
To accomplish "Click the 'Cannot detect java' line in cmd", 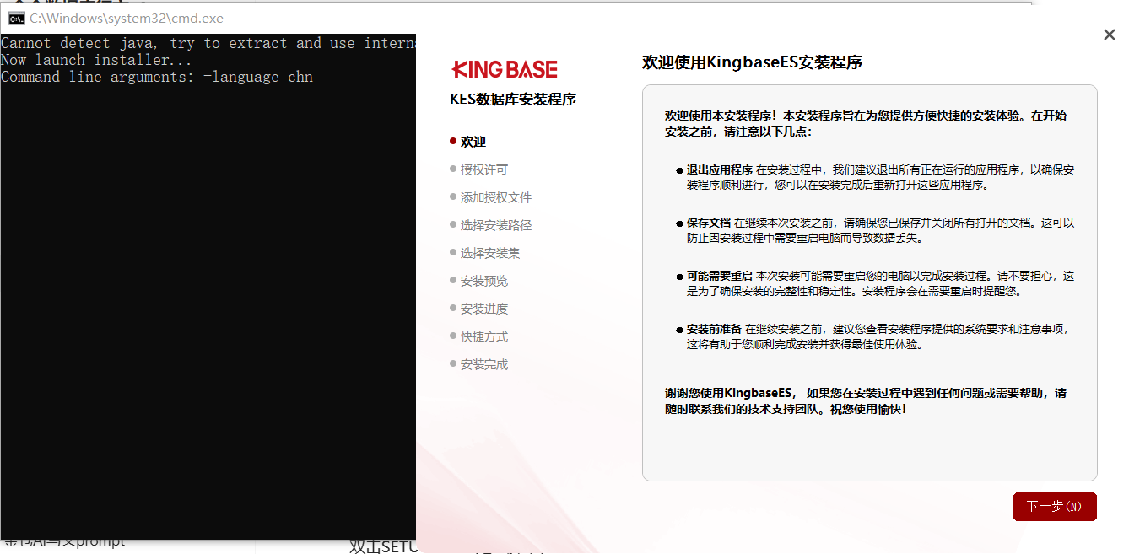I will [208, 43].
